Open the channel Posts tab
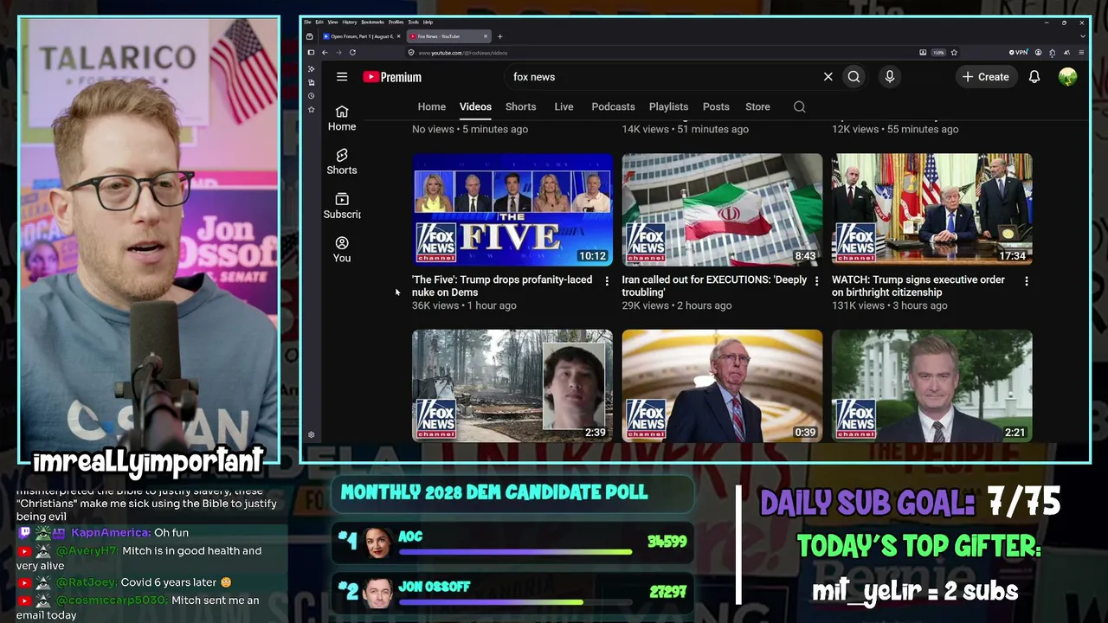Image resolution: width=1108 pixels, height=623 pixels. point(716,107)
